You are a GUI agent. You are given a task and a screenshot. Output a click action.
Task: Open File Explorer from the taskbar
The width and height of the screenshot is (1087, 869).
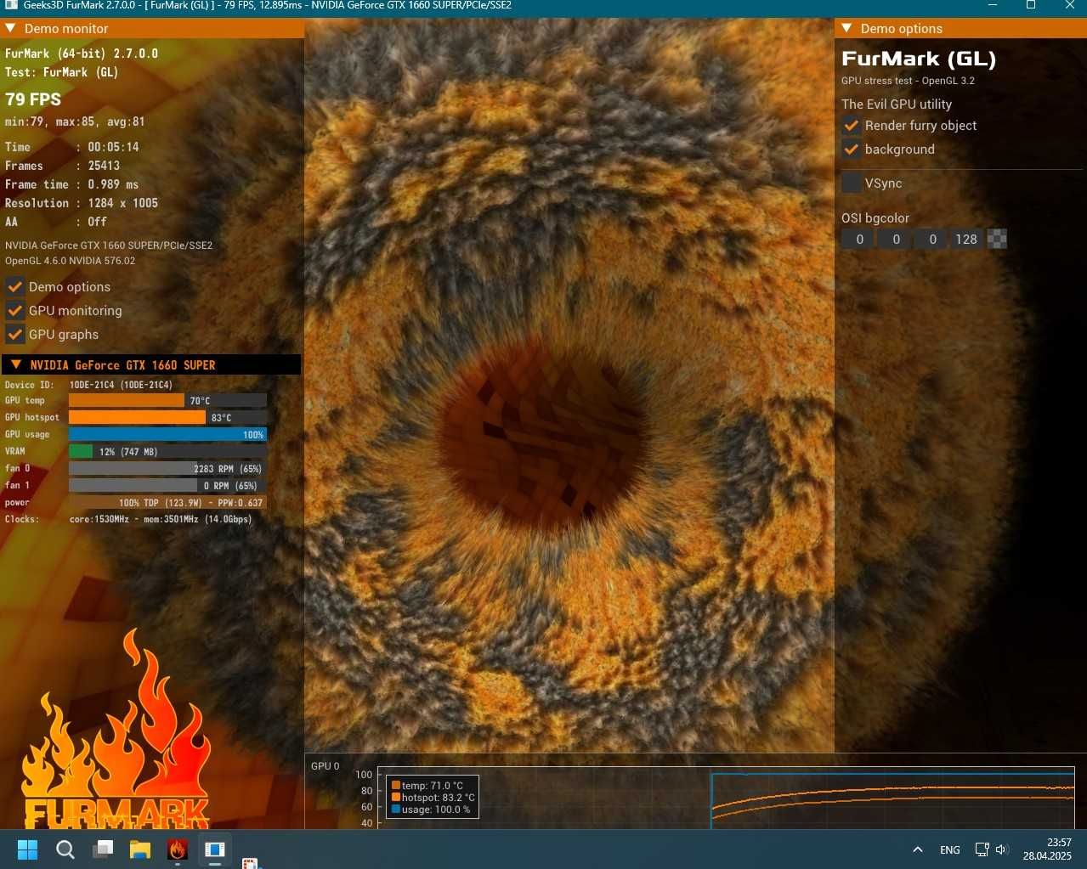pos(140,849)
